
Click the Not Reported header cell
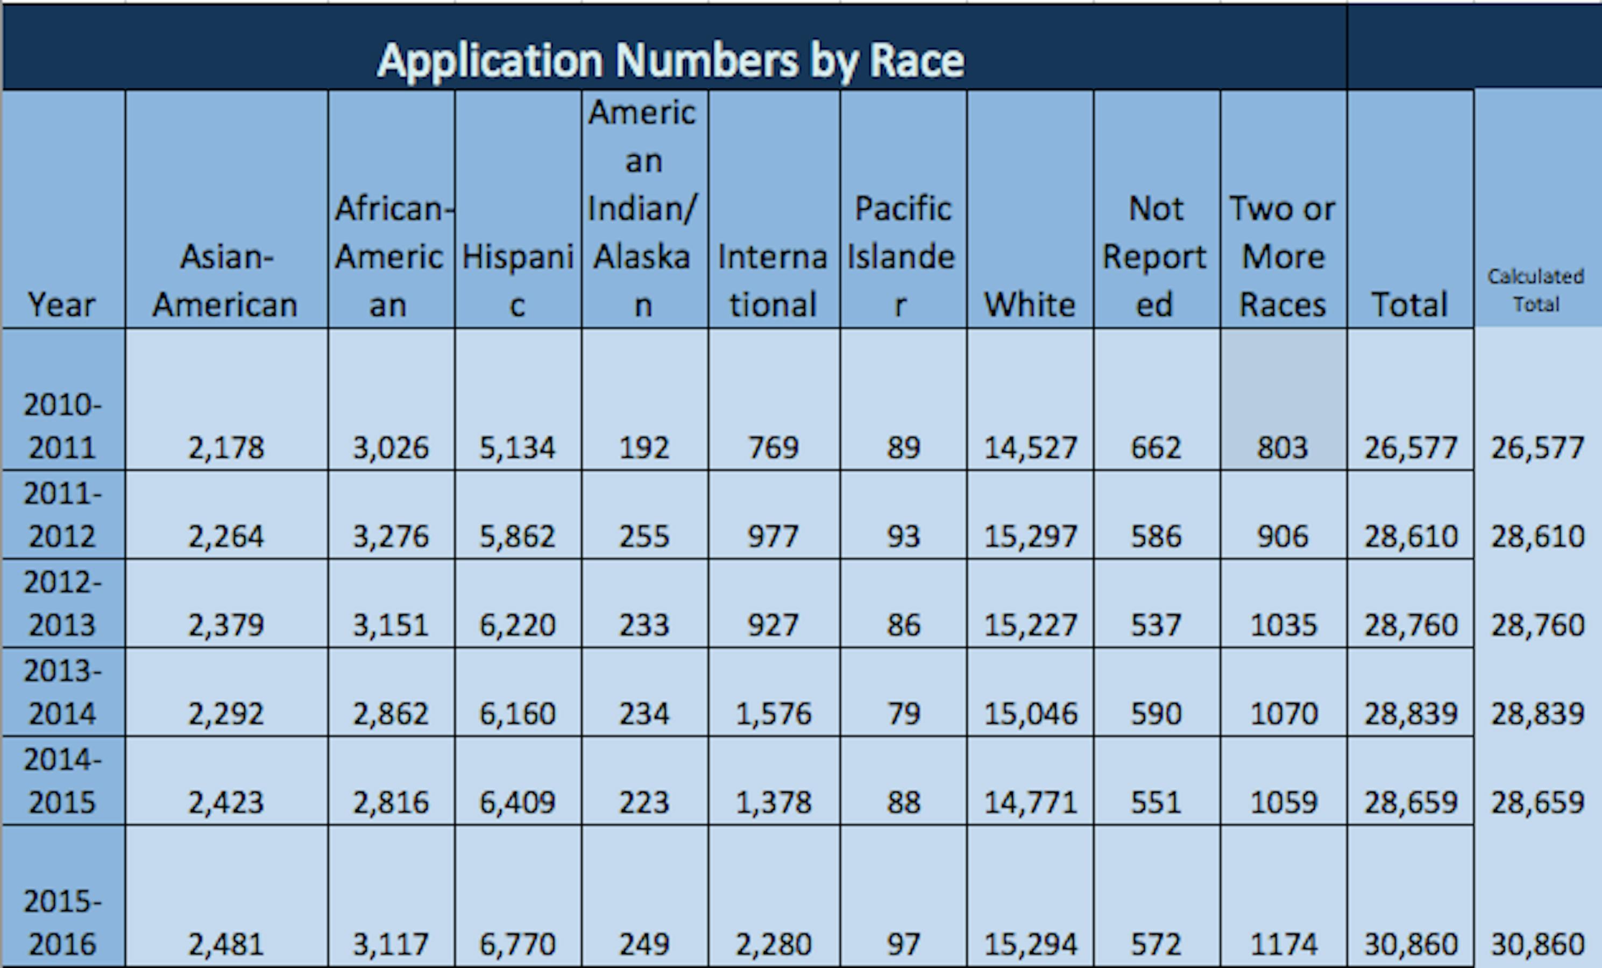point(1156,256)
